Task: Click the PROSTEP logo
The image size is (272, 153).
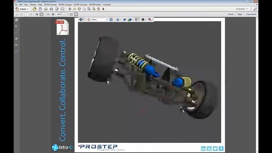Action: pos(102,147)
